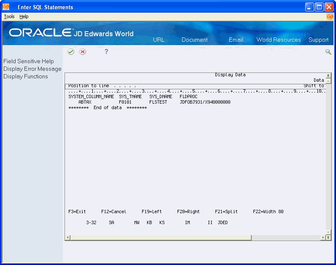Select Field Sensitive Help

[29, 61]
